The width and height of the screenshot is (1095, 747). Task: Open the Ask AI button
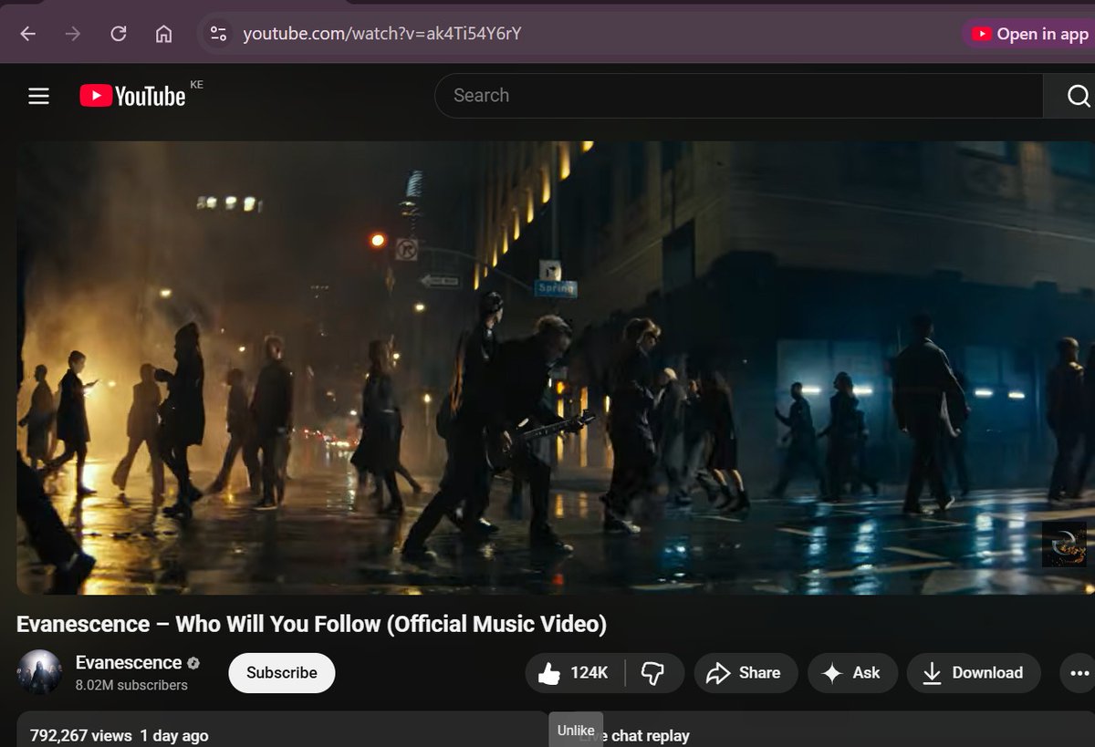[x=852, y=673]
